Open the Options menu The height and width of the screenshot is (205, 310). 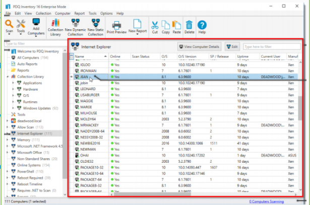[106, 13]
